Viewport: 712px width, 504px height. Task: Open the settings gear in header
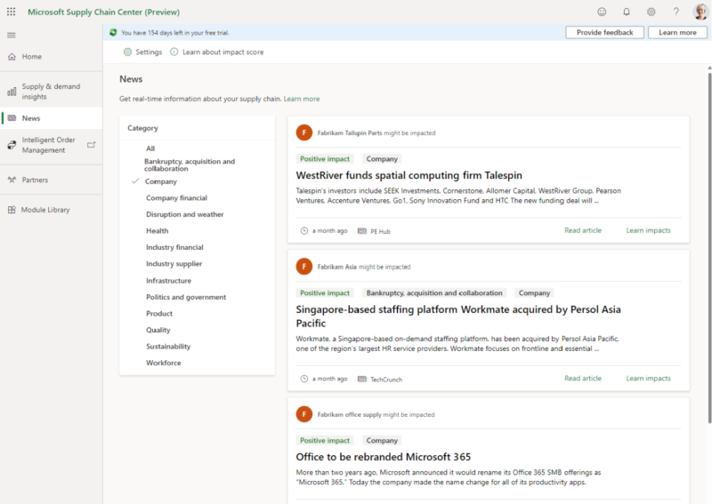point(651,12)
